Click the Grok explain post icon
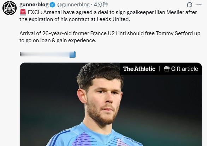207x146 pixels. point(190,5)
